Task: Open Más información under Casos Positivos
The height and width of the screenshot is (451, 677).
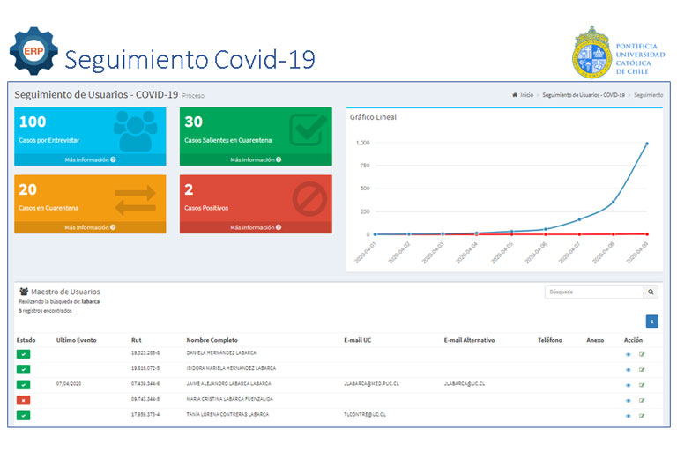Action: point(256,227)
